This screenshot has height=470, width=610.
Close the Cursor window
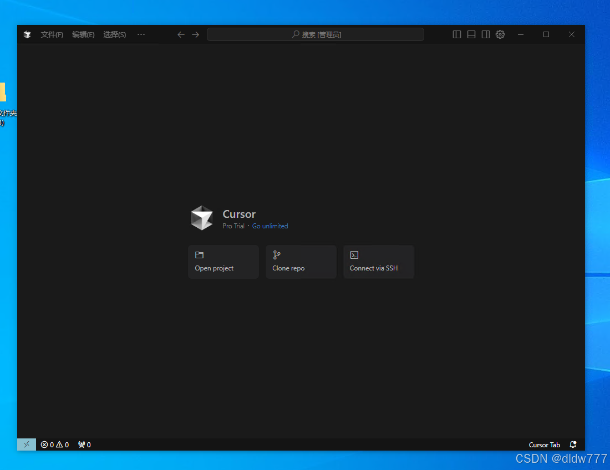(x=572, y=34)
